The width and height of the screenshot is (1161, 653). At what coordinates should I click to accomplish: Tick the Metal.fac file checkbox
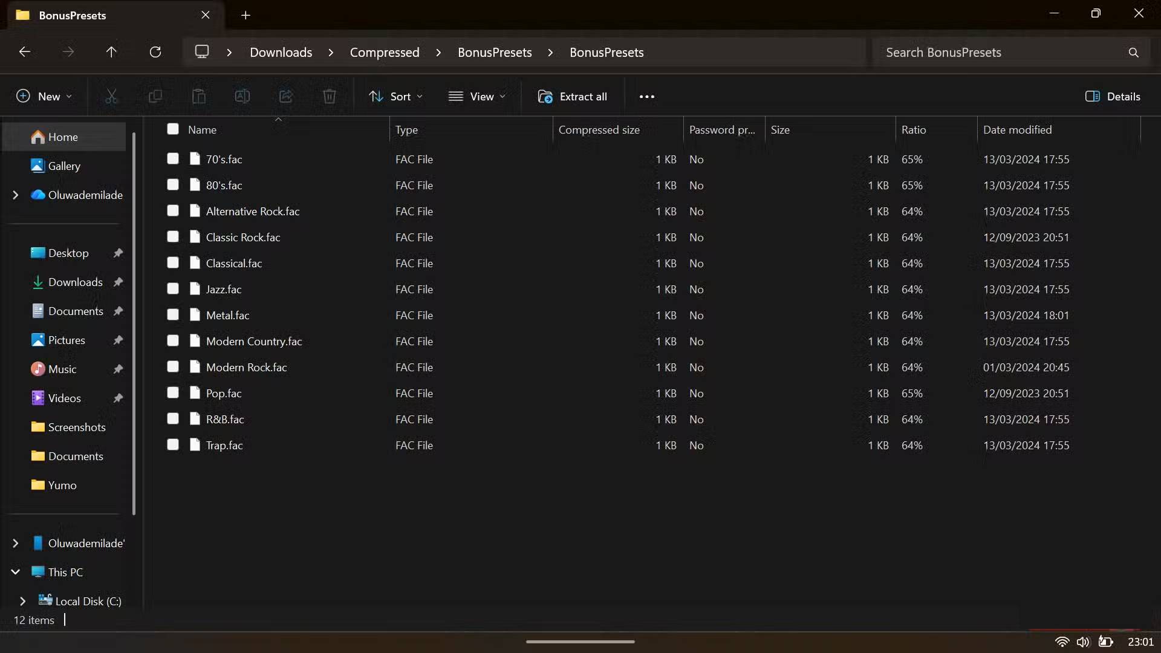click(173, 314)
